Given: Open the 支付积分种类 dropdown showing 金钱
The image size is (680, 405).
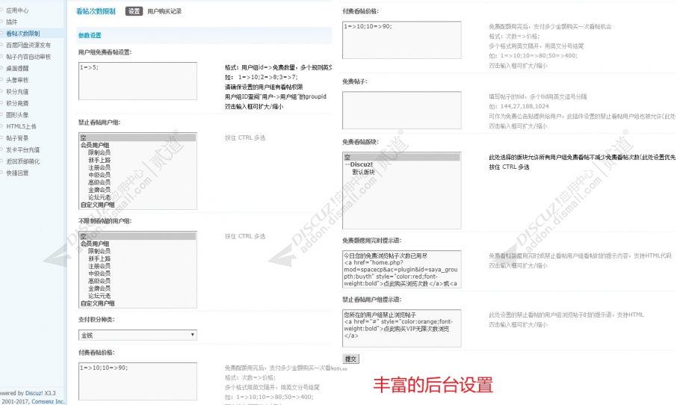Looking at the screenshot, I should (137, 336).
